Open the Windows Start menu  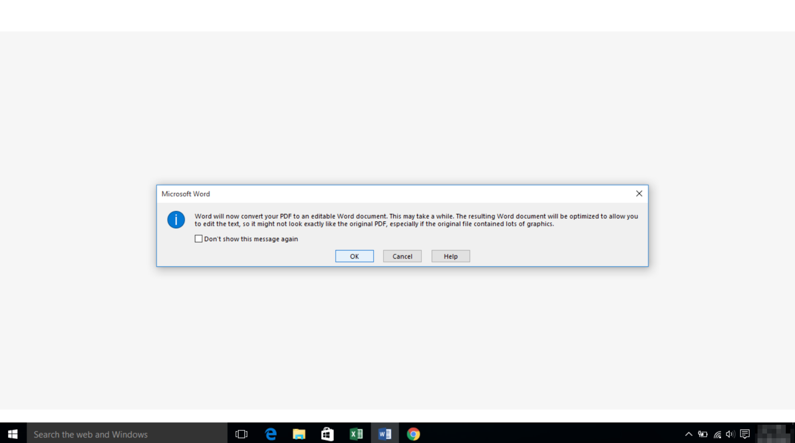click(x=13, y=434)
